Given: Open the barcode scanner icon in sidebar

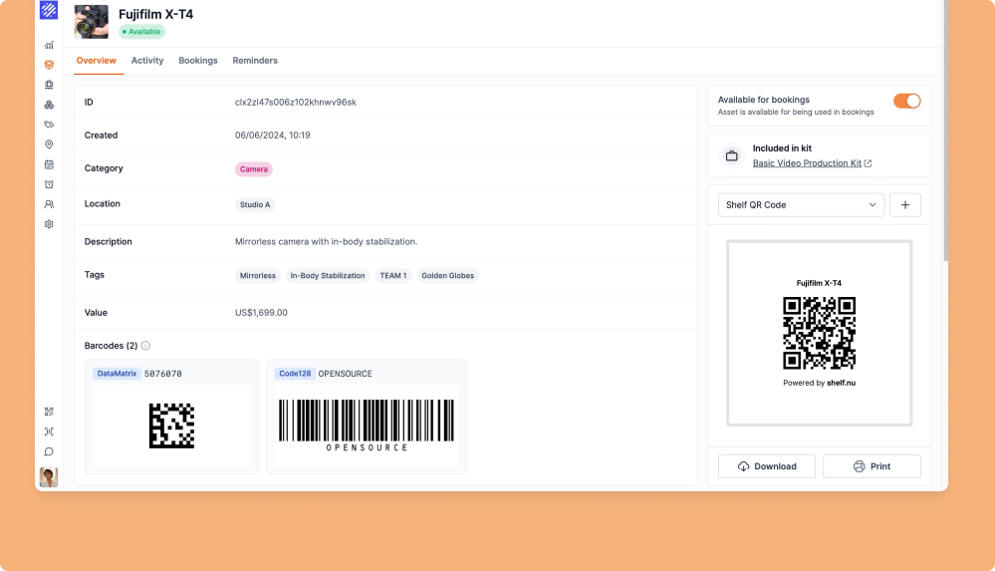Looking at the screenshot, I should point(49,431).
